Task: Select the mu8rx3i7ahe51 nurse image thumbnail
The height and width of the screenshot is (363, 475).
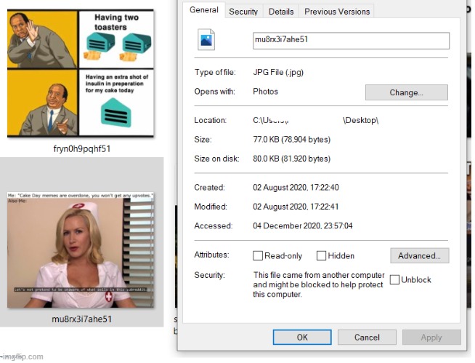Action: [81, 250]
